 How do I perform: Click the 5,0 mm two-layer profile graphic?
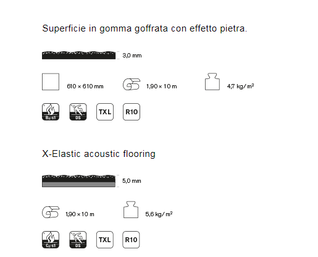click(78, 181)
